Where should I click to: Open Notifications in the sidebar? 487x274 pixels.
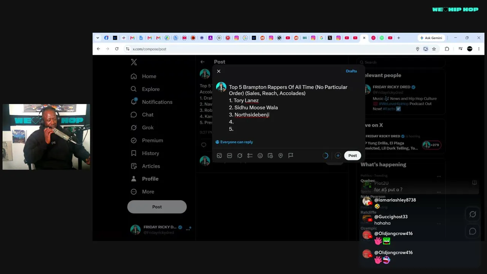tap(151, 102)
